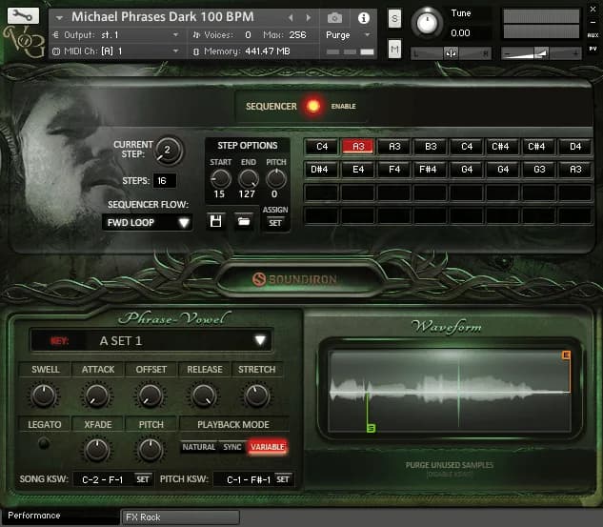603x527 pixels.
Task: Click the minimize instrument view dash
Action: click(593, 23)
